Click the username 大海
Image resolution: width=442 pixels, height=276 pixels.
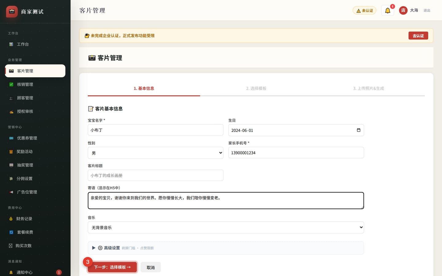click(x=414, y=10)
